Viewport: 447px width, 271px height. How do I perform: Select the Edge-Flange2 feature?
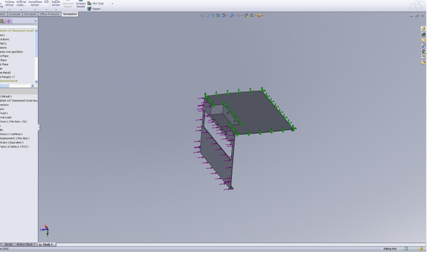7,77
